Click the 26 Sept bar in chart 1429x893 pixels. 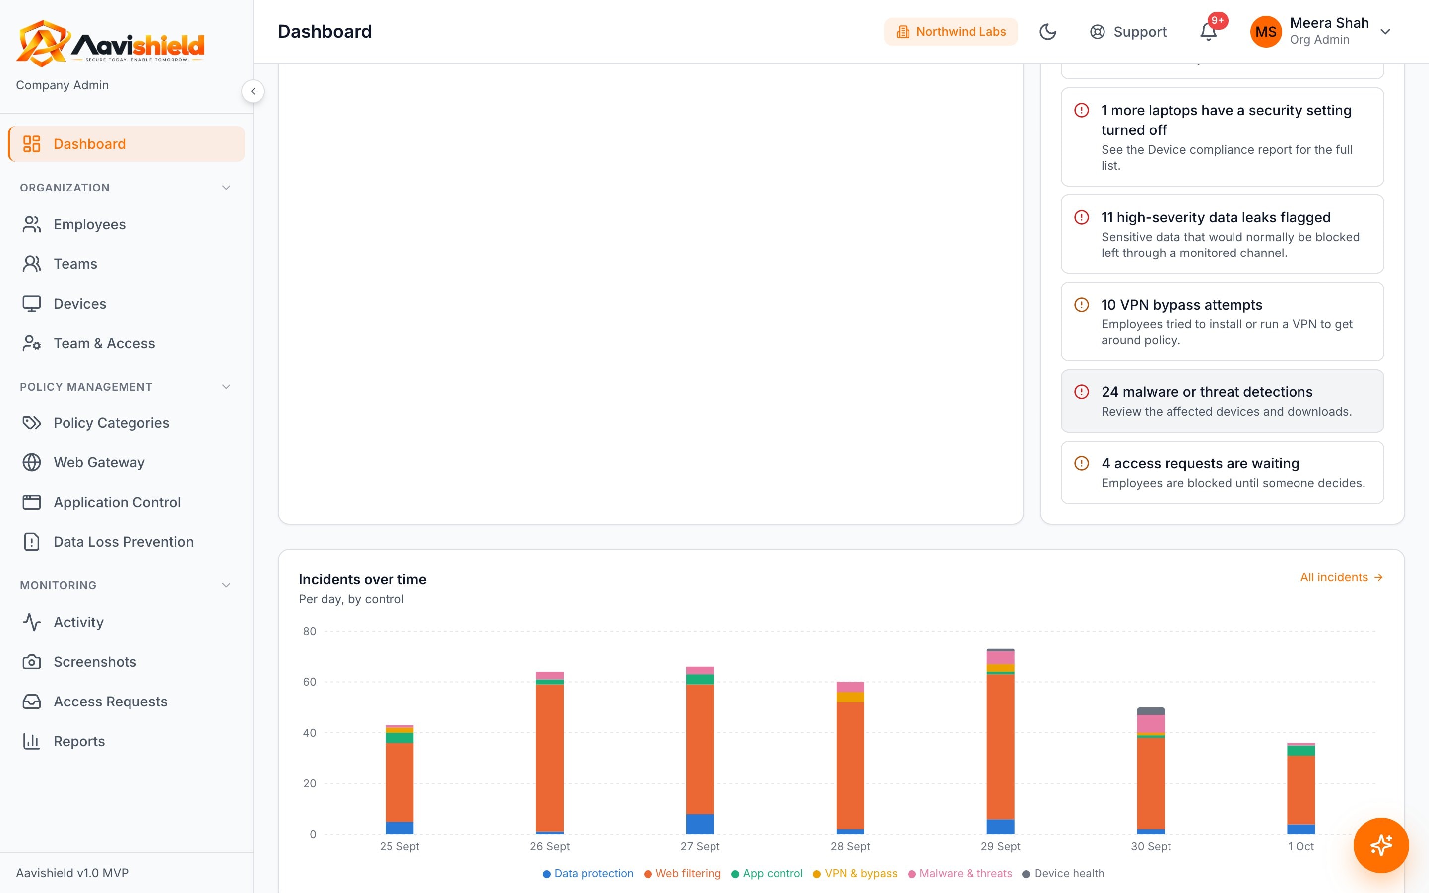[x=549, y=753]
